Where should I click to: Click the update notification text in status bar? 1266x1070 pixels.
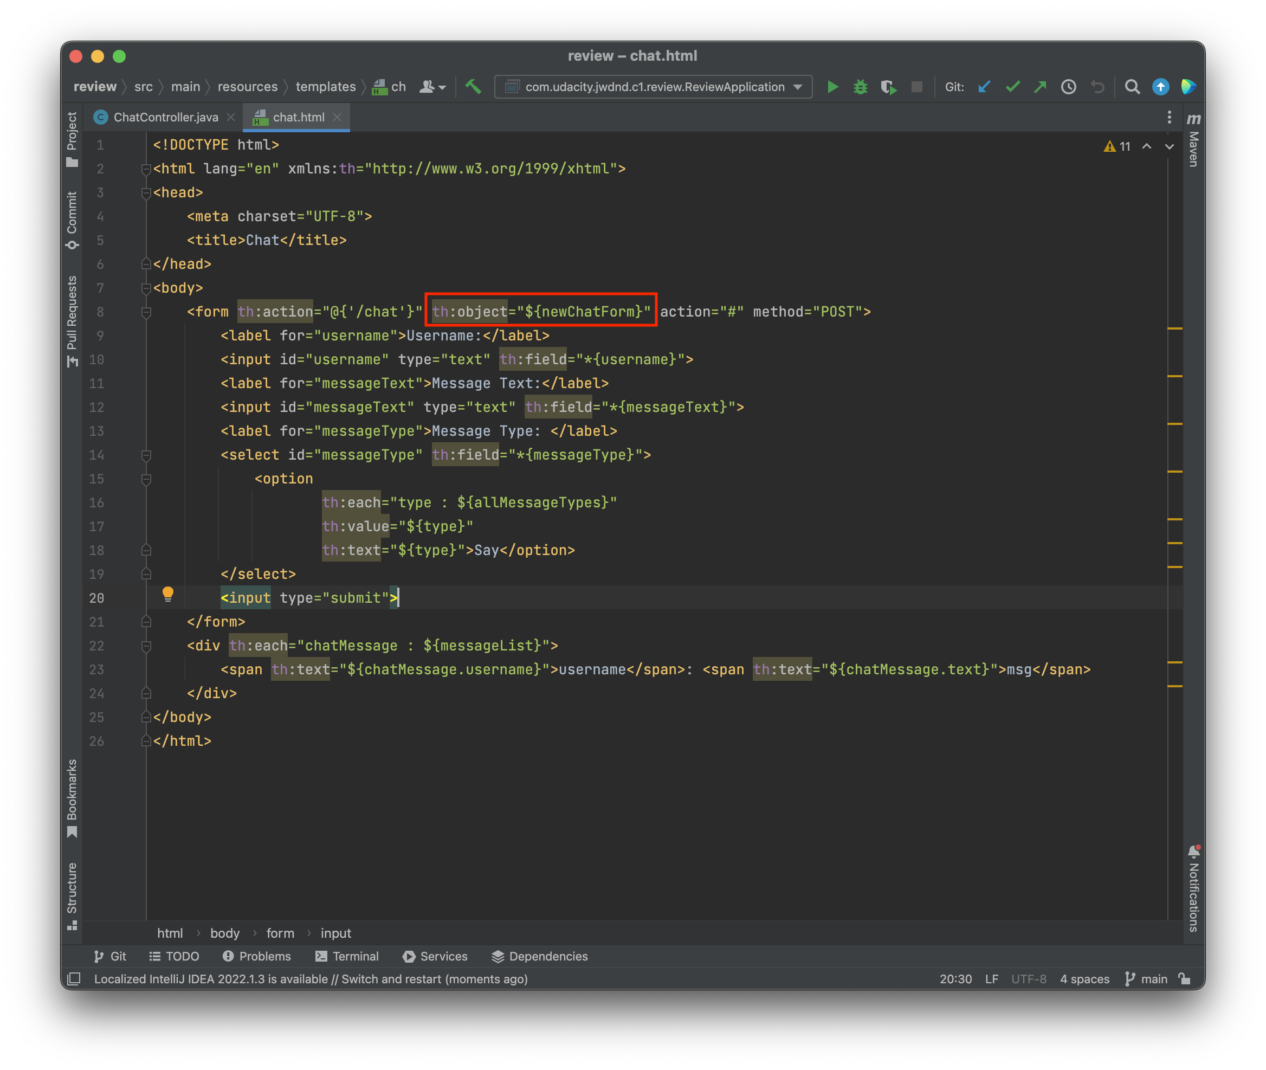[x=311, y=979]
